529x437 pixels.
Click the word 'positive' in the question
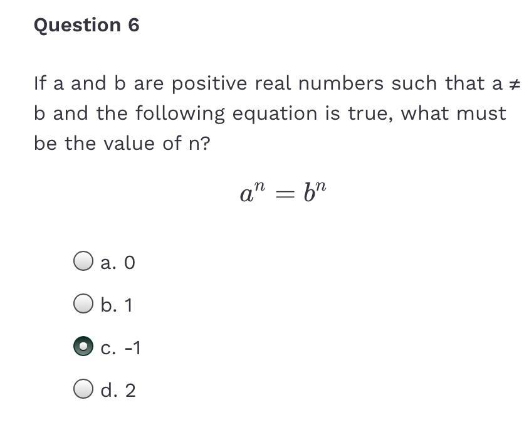pyautogui.click(x=209, y=84)
